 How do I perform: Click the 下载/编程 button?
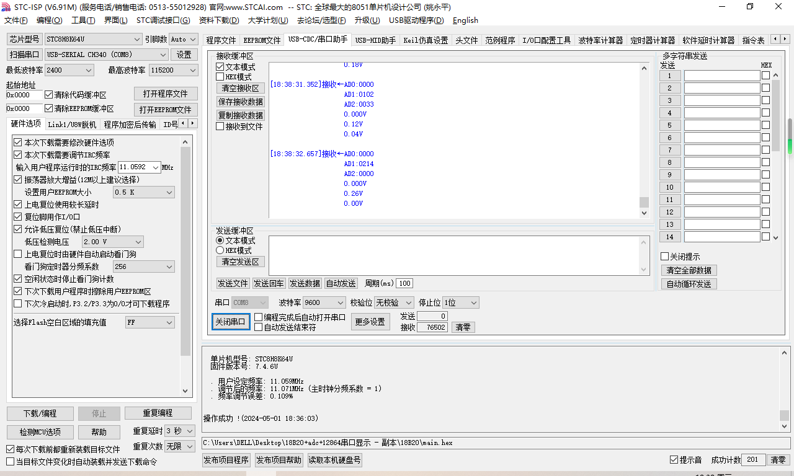pyautogui.click(x=40, y=413)
